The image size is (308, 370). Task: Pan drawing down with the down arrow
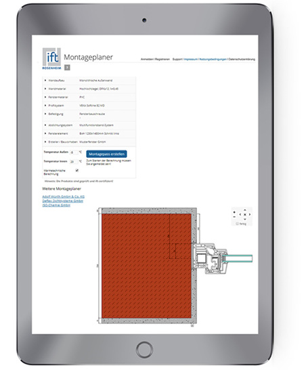pos(245,219)
